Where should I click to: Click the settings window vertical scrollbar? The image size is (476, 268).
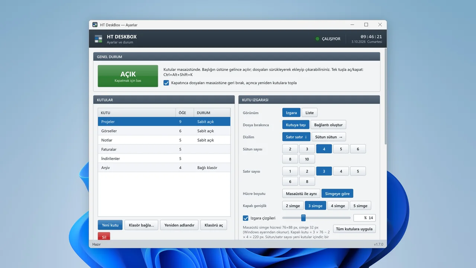(385, 96)
